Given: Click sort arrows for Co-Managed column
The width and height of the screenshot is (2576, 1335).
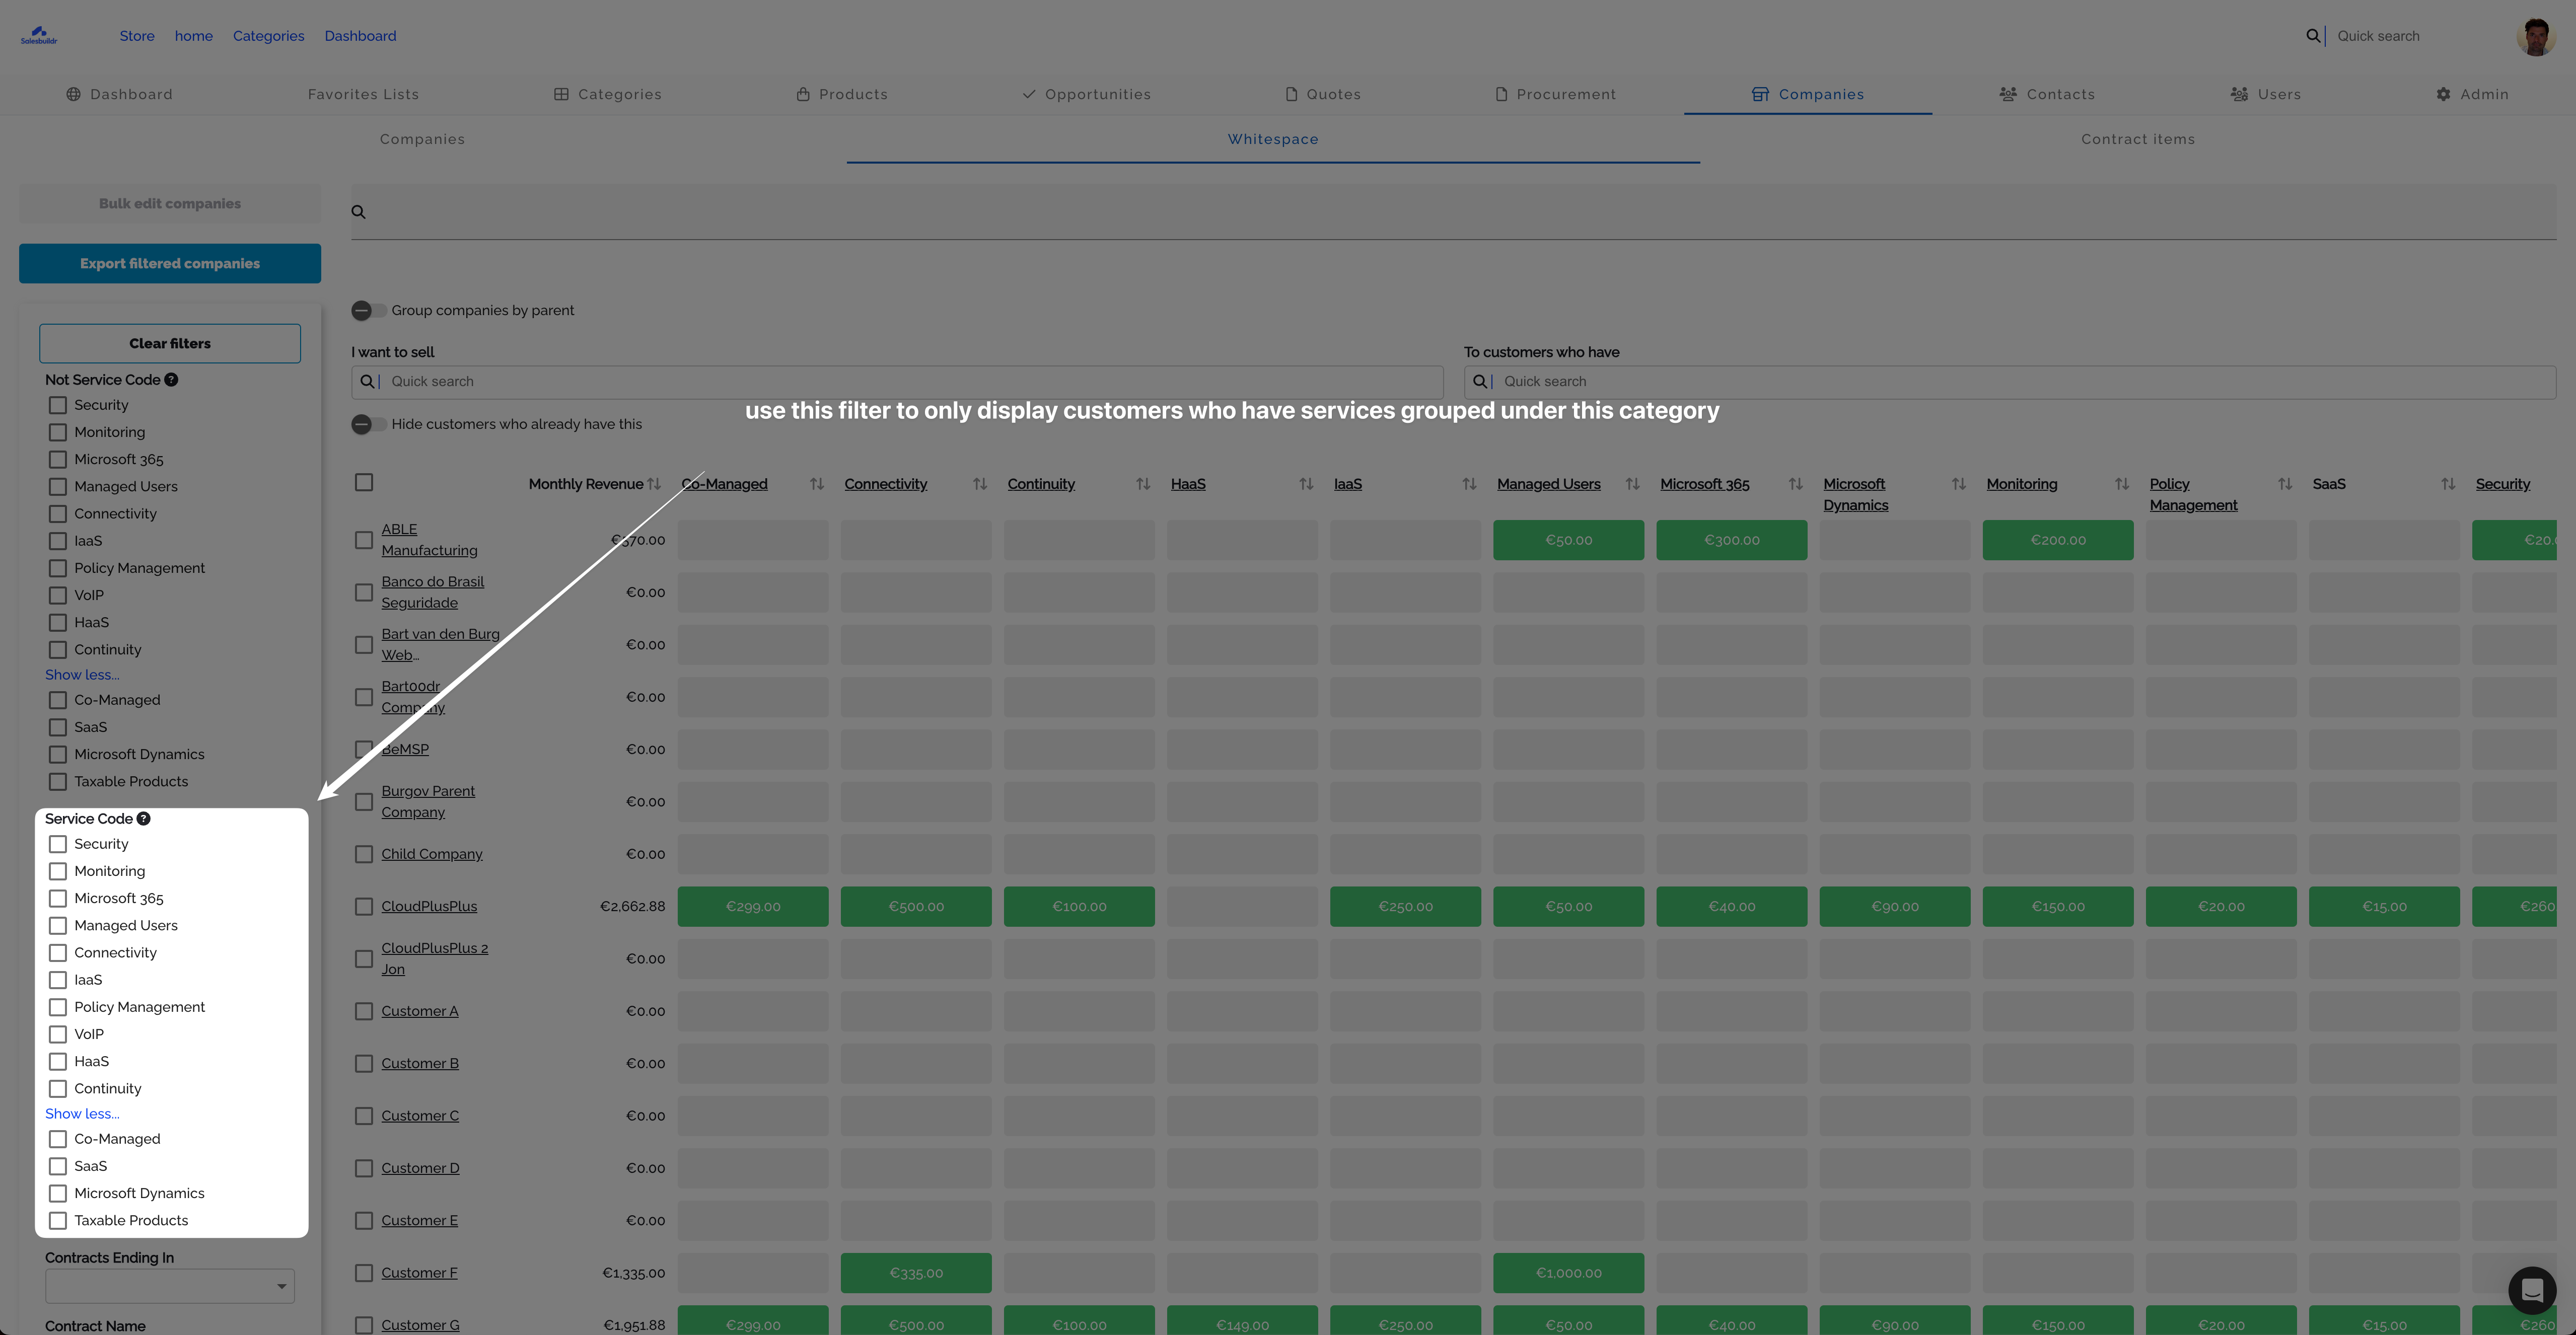Looking at the screenshot, I should (817, 484).
